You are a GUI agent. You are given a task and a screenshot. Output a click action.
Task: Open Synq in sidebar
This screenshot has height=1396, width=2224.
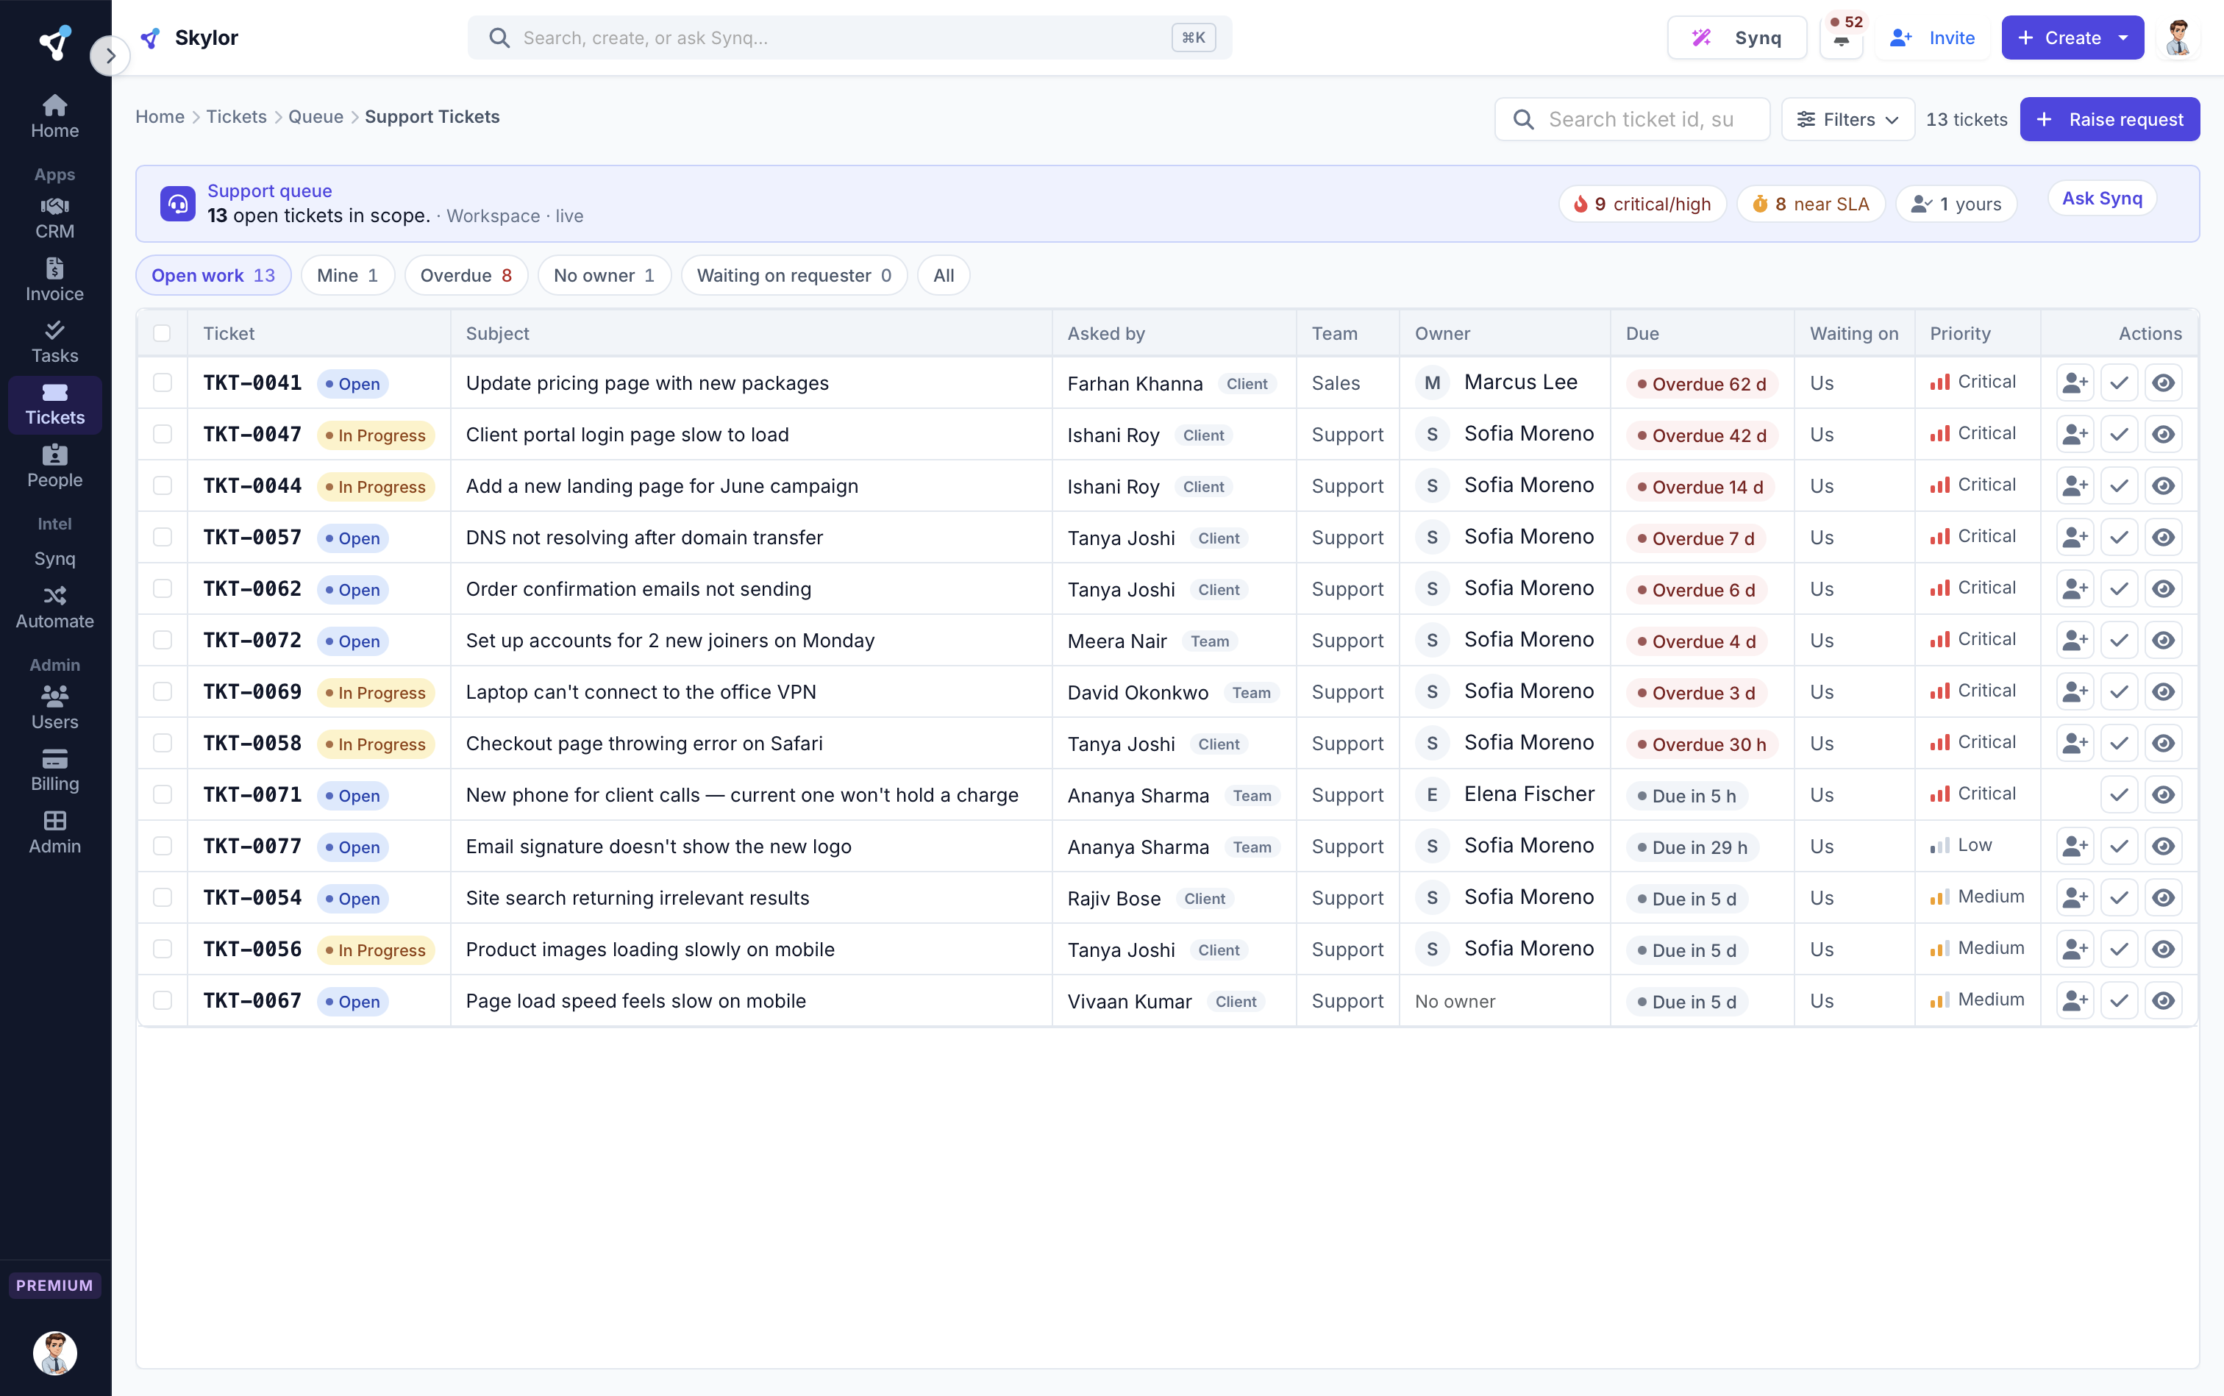[x=54, y=558]
